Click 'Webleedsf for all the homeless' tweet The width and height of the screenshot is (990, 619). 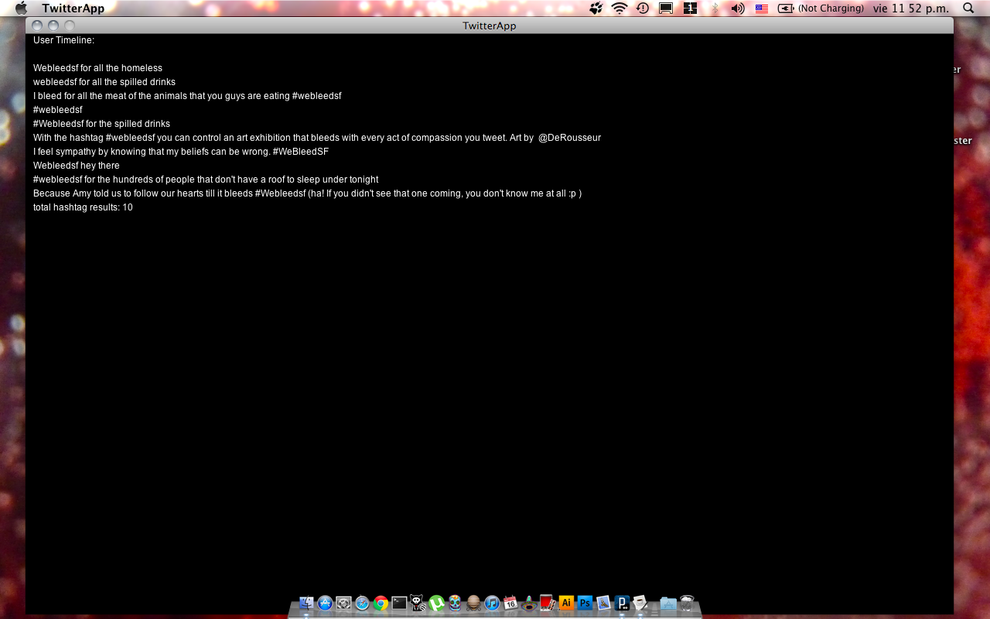click(97, 68)
